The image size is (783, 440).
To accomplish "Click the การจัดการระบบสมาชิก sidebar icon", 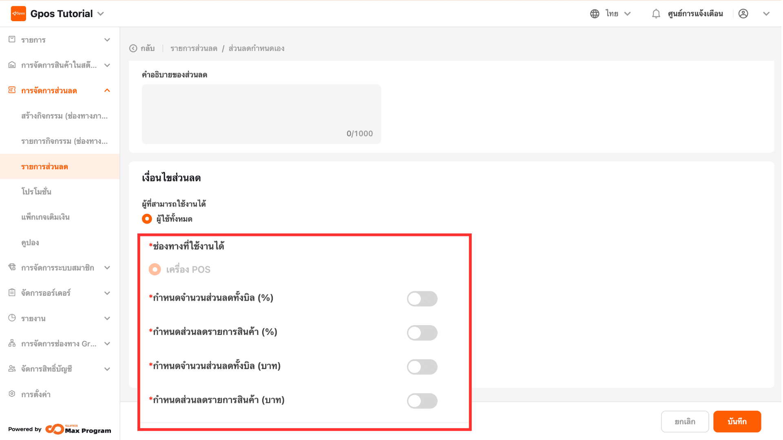I will [x=12, y=268].
